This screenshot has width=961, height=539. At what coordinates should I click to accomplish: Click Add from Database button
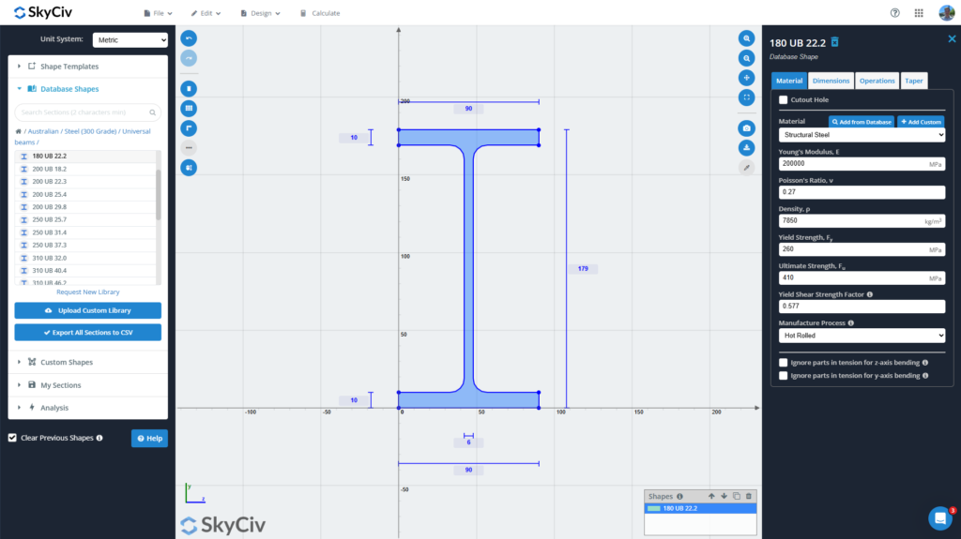[x=862, y=122]
